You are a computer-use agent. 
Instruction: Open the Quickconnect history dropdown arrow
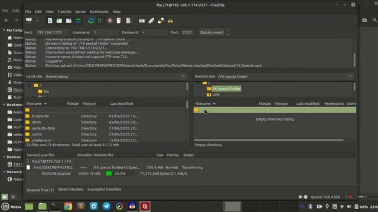coord(228,32)
